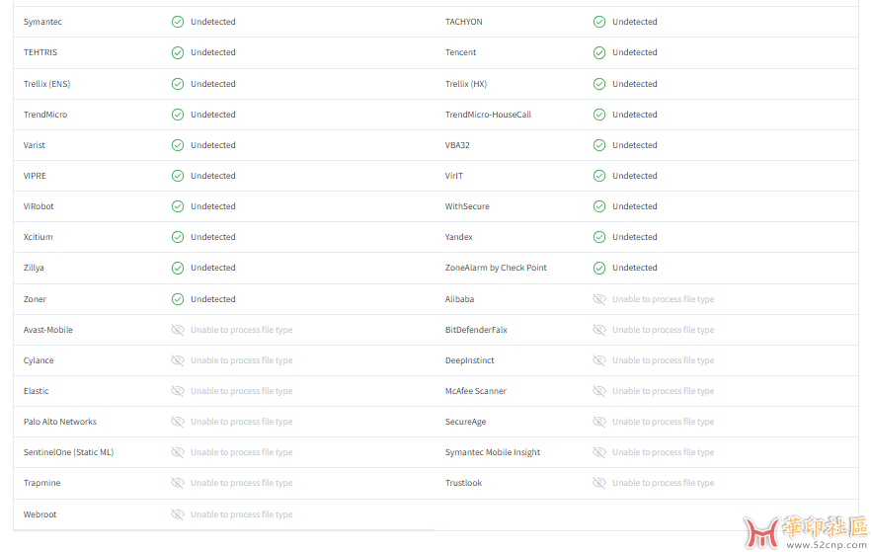The image size is (871, 552).
Task: Click crossed-eye icon for SentinelOne (Static ML)
Action: tap(177, 452)
